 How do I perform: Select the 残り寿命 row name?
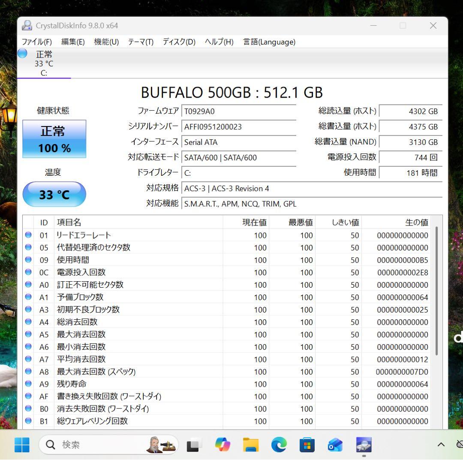point(72,384)
